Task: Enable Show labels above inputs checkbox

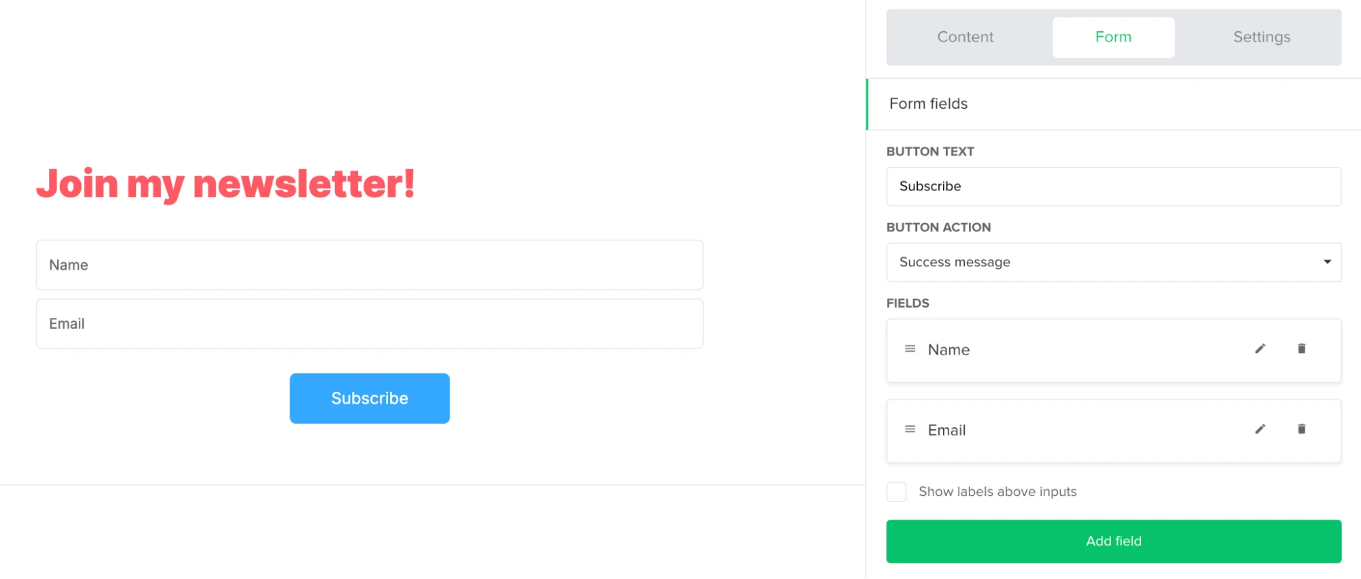Action: (x=897, y=492)
